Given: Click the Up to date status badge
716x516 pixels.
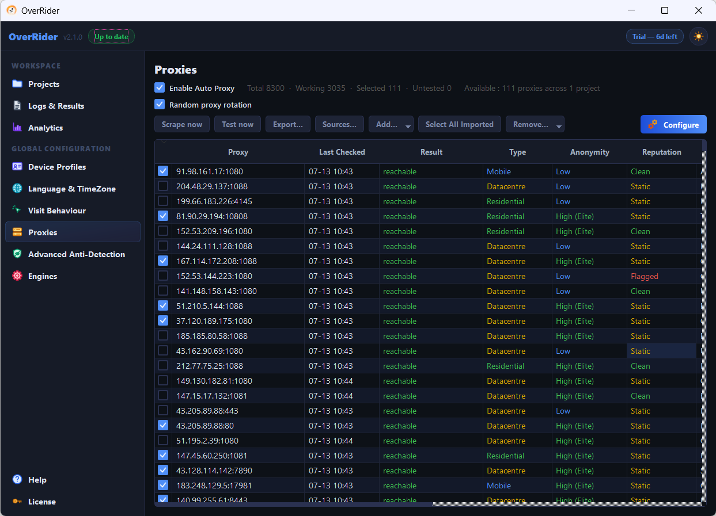Looking at the screenshot, I should click(x=111, y=37).
